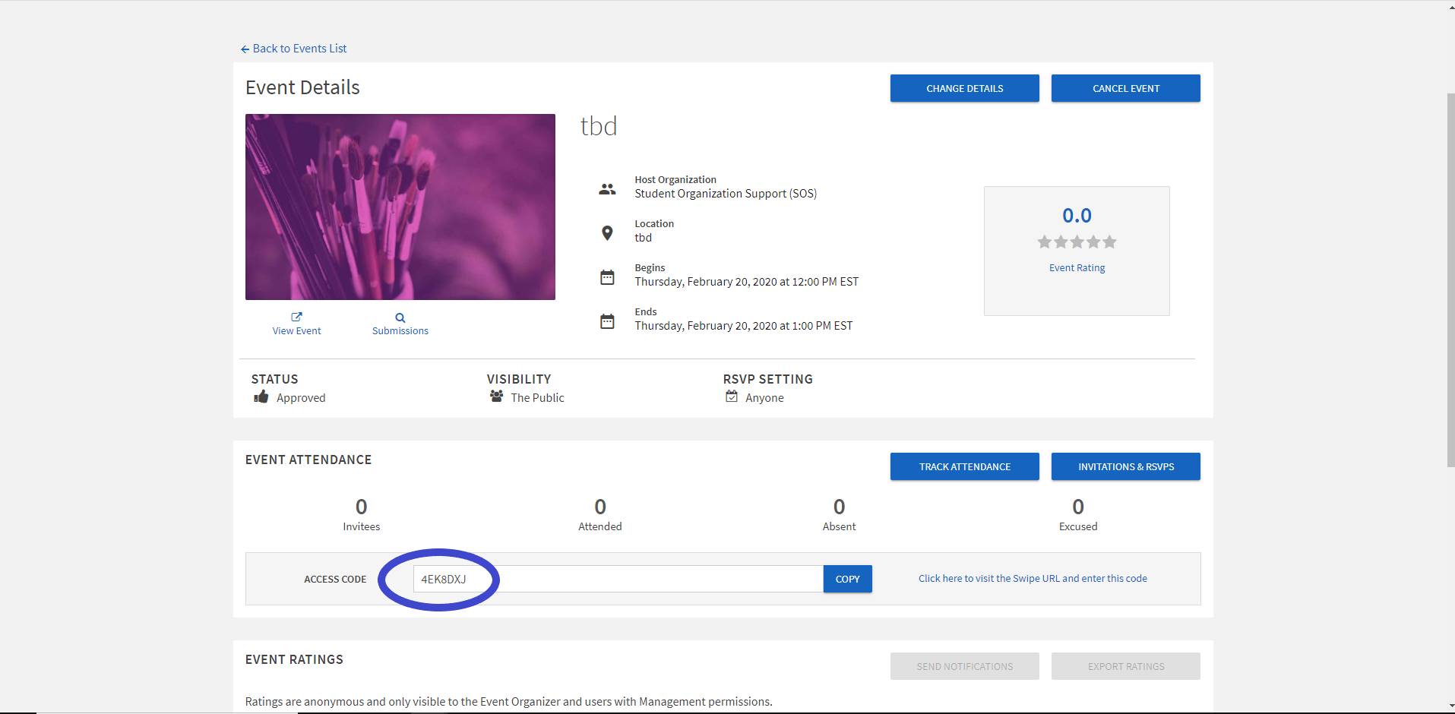The width and height of the screenshot is (1455, 714).
Task: Click the RSVP Setting calendar-check icon
Action: 731,396
